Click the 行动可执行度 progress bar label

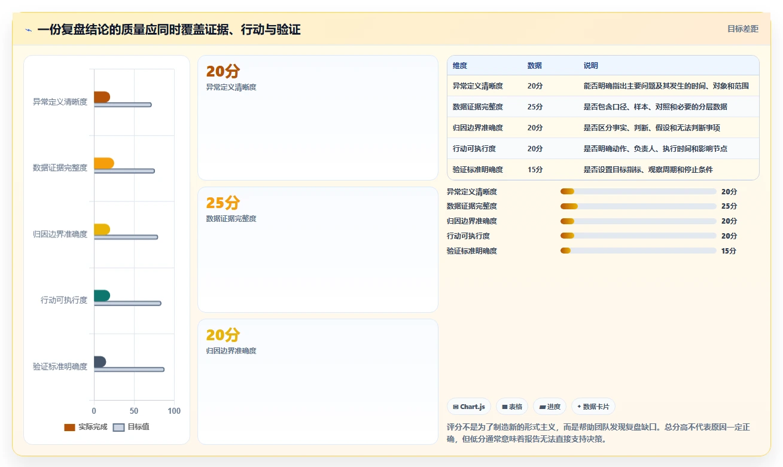468,236
